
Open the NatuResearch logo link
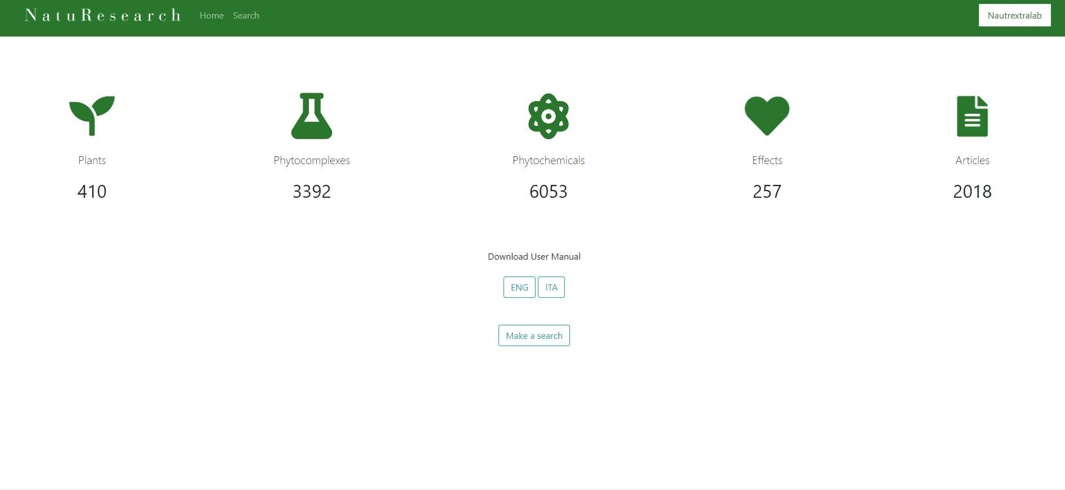[103, 15]
